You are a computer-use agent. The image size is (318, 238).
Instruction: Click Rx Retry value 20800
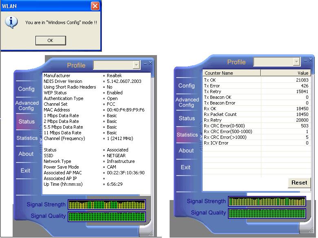[302, 120]
